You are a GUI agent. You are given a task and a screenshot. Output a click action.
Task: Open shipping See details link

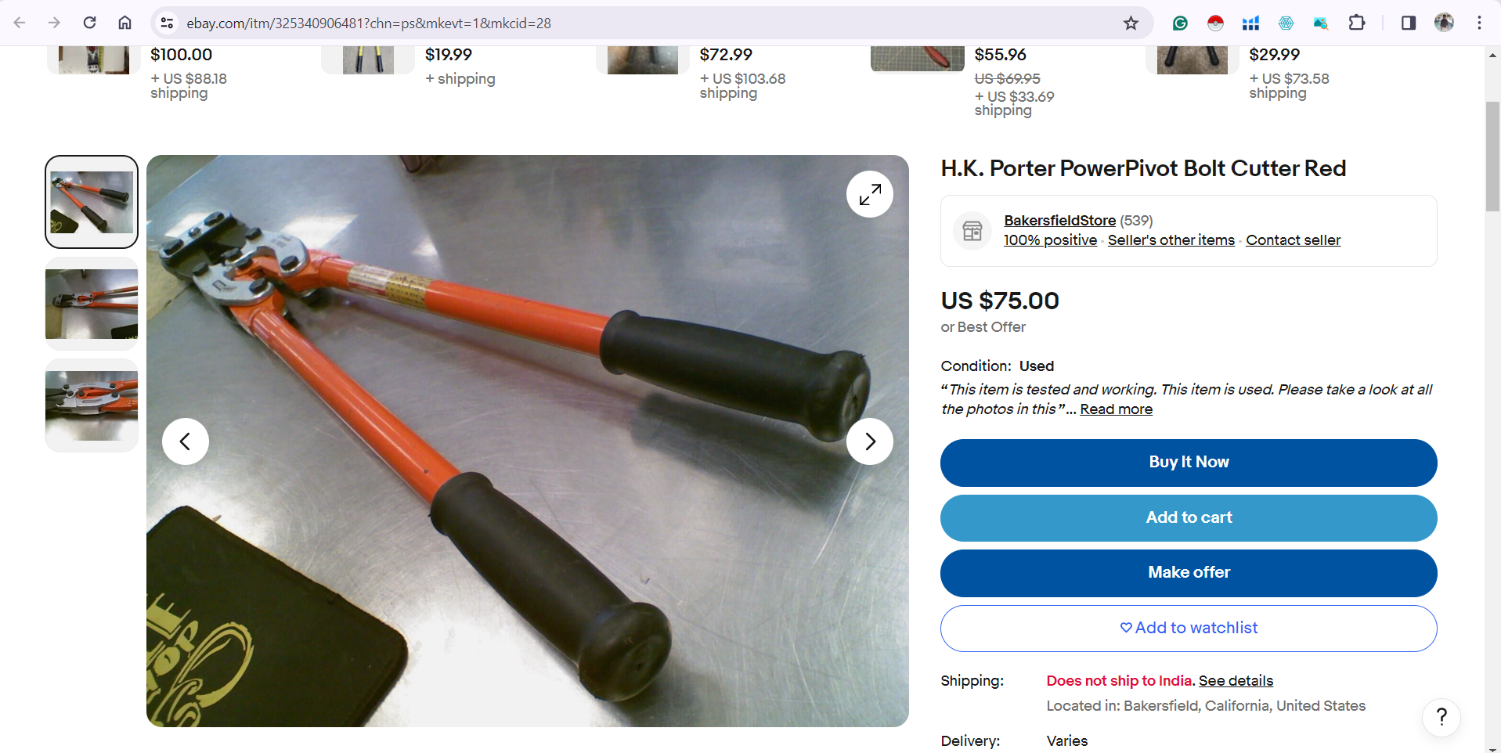[1236, 681]
